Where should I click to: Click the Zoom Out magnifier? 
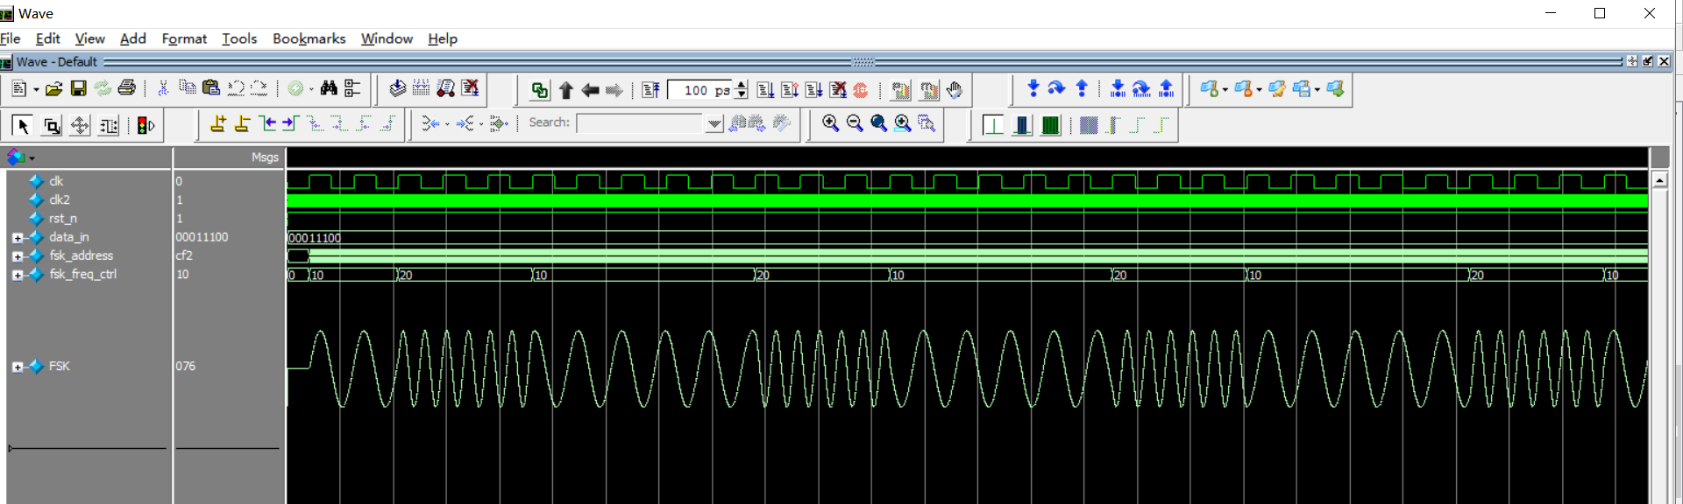click(855, 123)
